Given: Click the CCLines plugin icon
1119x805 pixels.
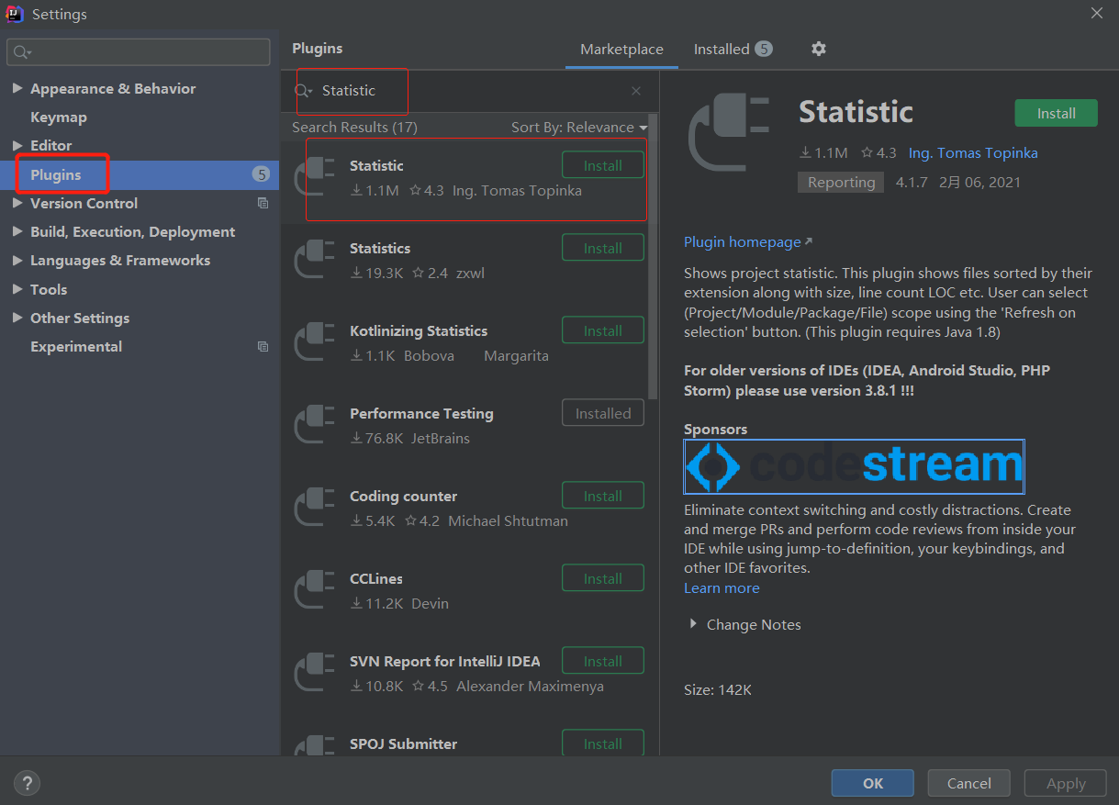Looking at the screenshot, I should [315, 590].
